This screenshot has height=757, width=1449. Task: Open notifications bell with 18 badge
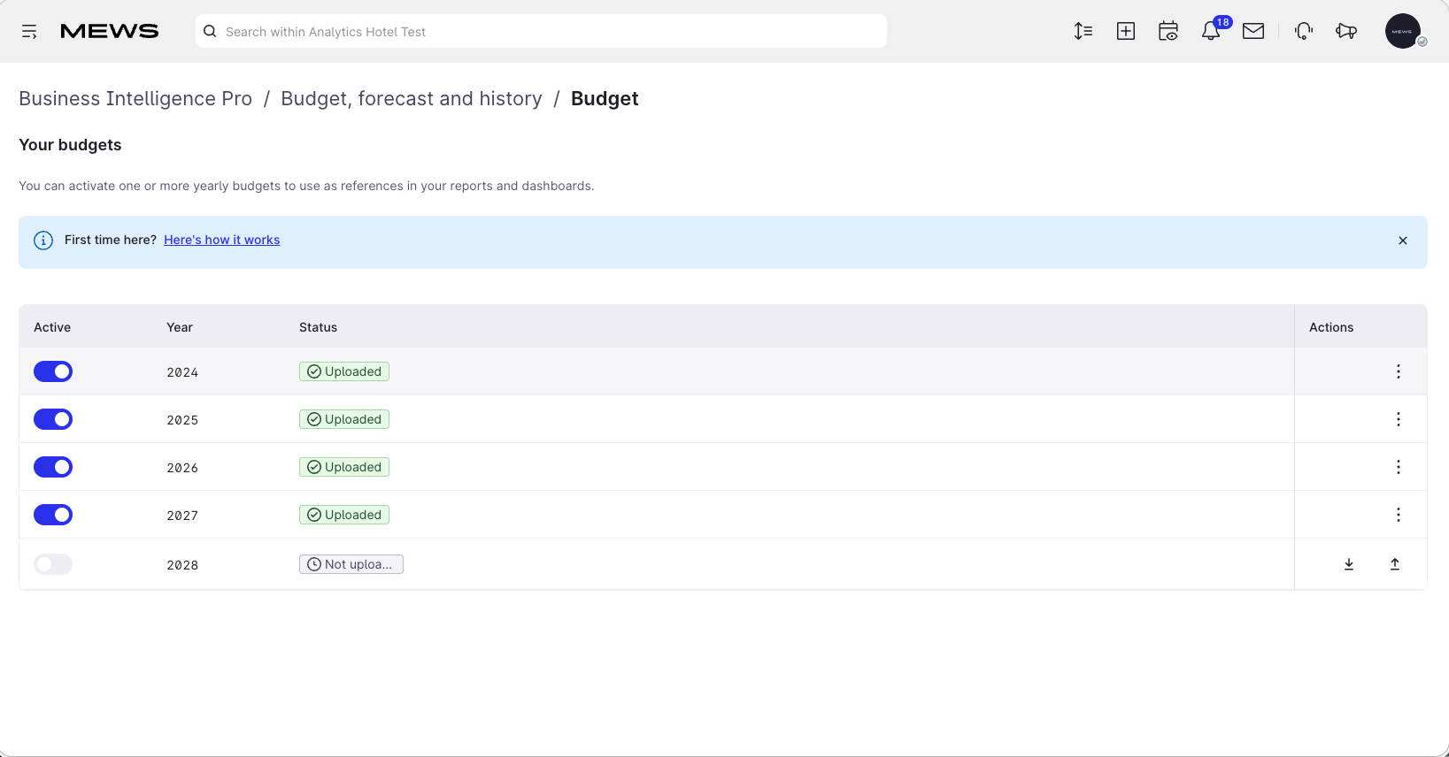[1211, 31]
